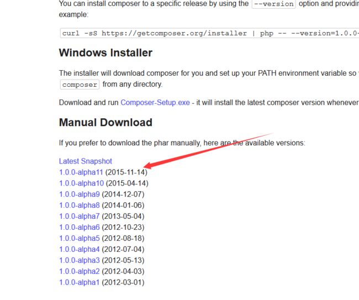359x300 pixels.
Task: Click the Manual Download heading
Action: click(105, 123)
